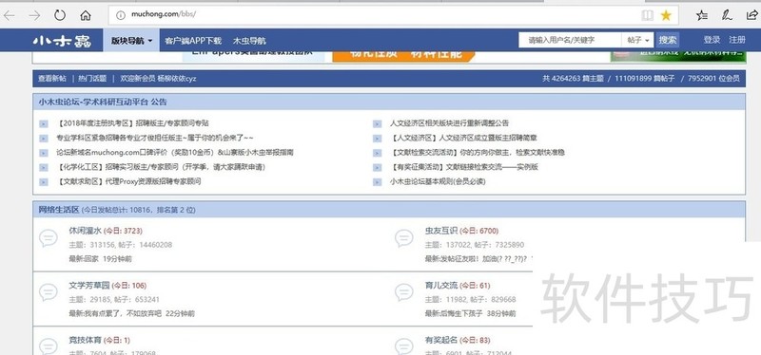Click the 登录 login link
Viewport: 761px width, 355px height.
[x=712, y=40]
